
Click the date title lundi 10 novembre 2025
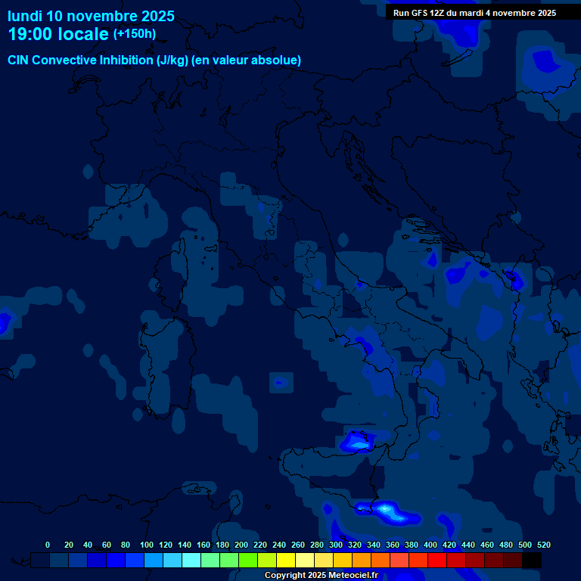91,16
